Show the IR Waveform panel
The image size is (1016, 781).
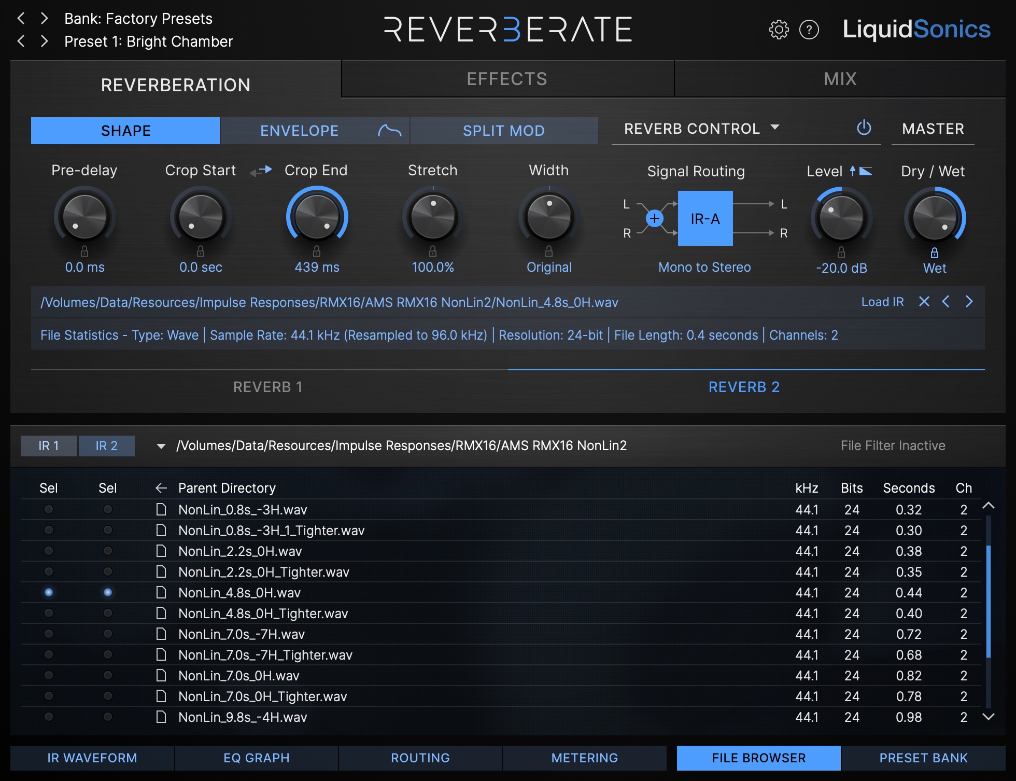(x=92, y=758)
